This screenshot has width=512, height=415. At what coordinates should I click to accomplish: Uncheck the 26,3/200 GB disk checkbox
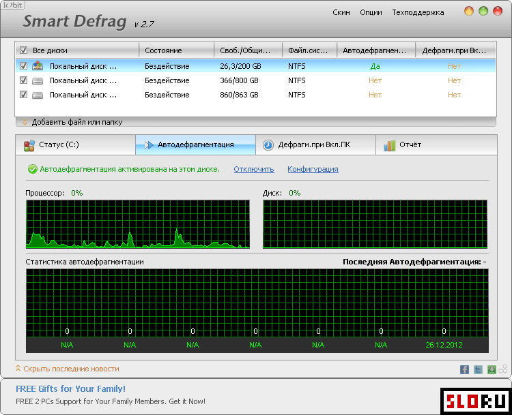point(23,66)
